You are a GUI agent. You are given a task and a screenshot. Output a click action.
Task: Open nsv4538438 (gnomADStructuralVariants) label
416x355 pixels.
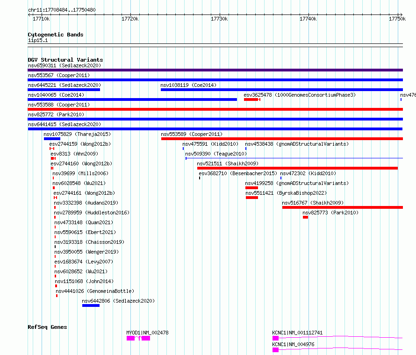click(297, 144)
